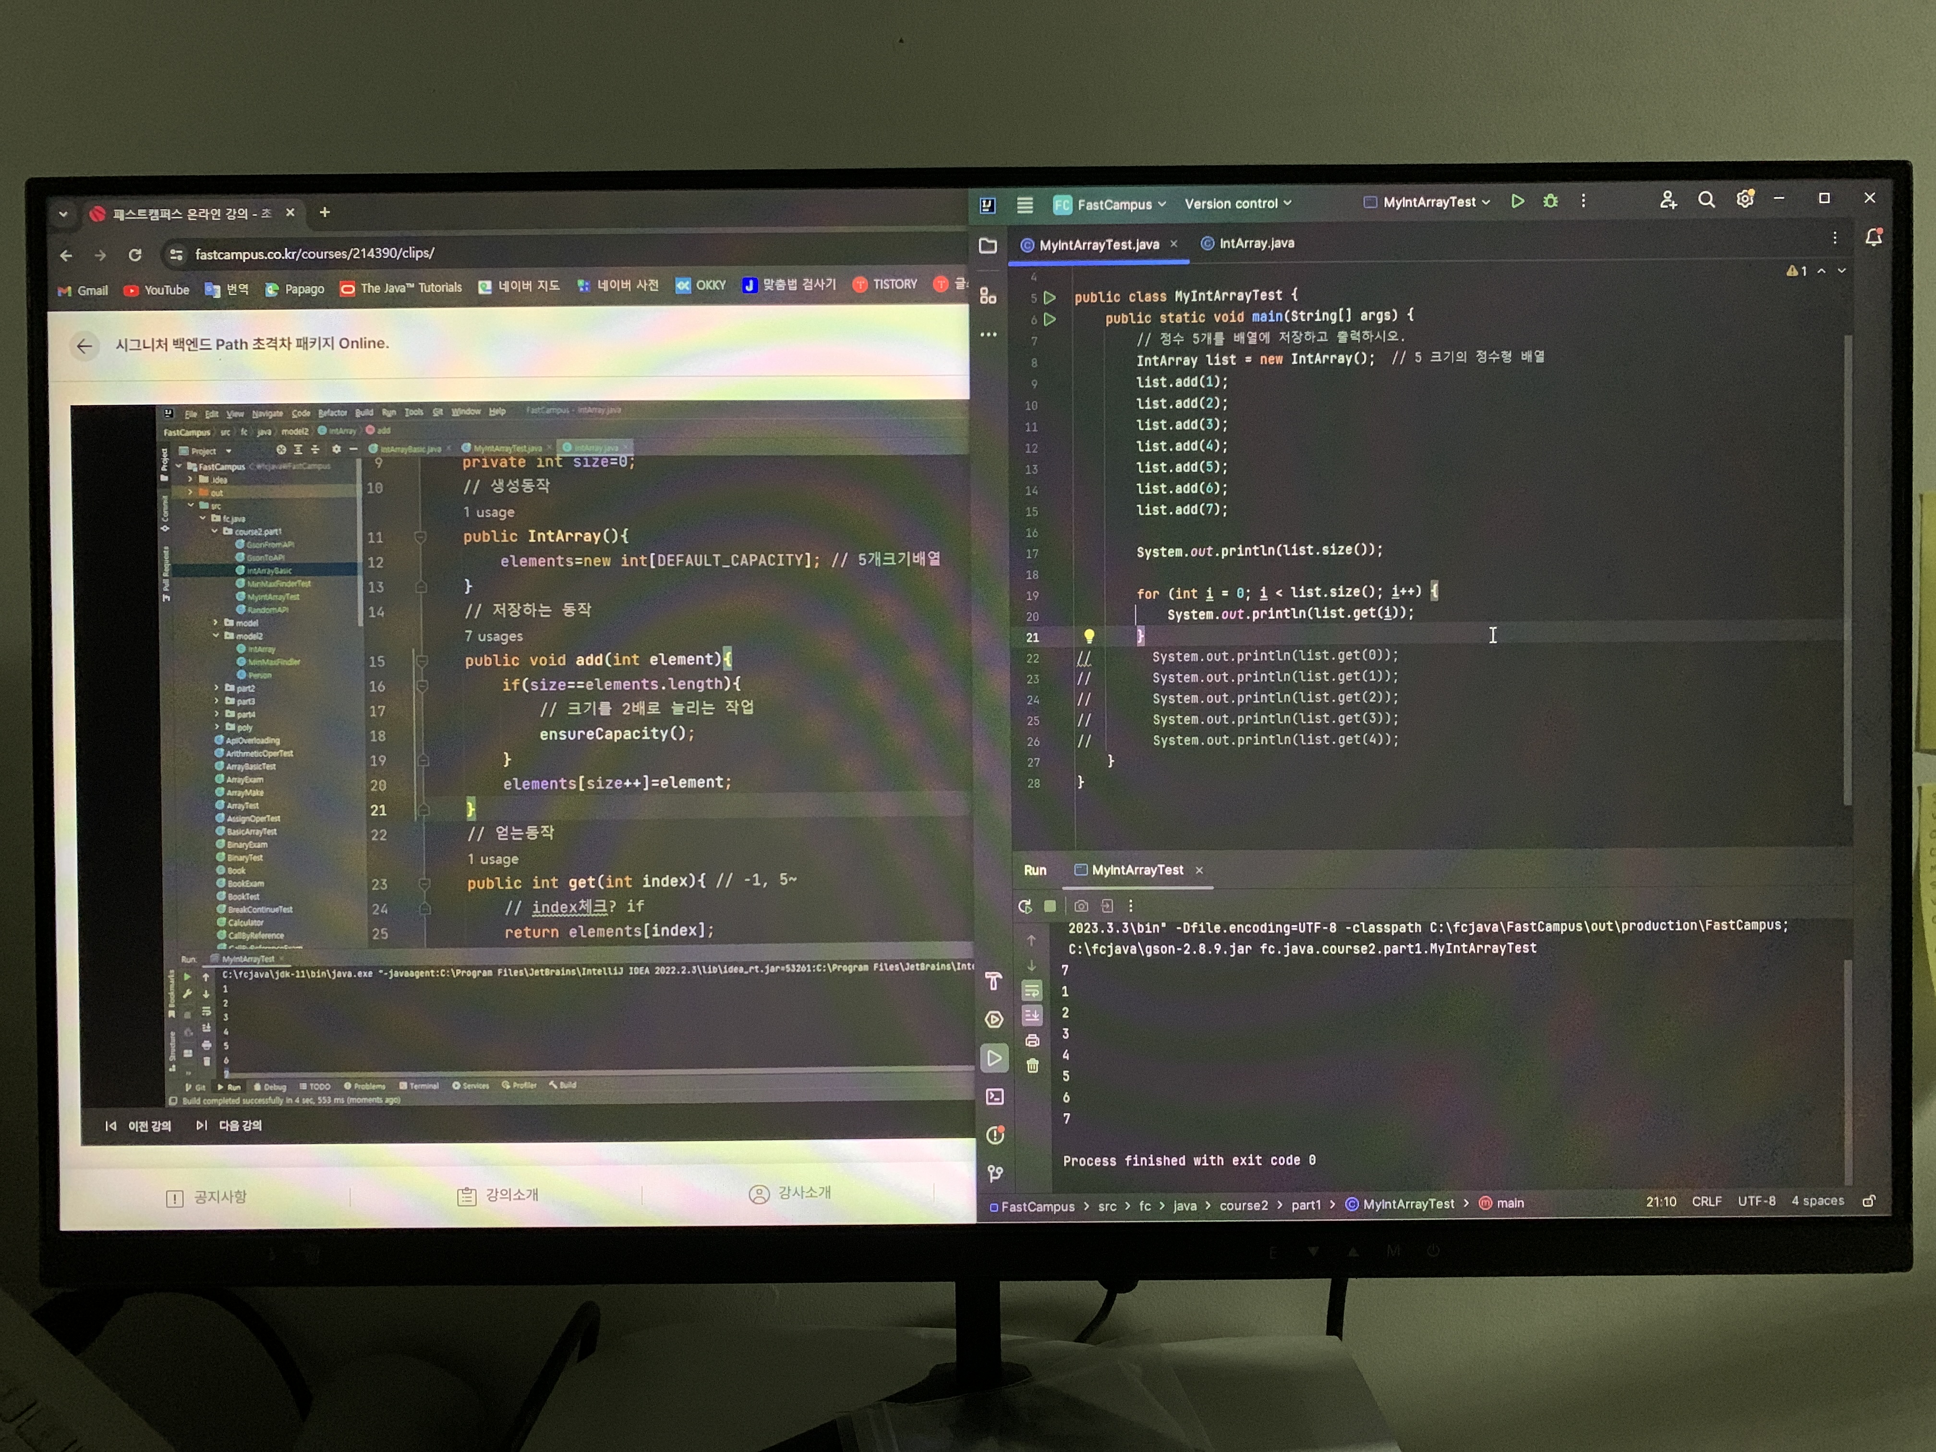The width and height of the screenshot is (1936, 1452).
Task: Rerun MyIntArrayTest in the Run panel
Action: 1025,907
